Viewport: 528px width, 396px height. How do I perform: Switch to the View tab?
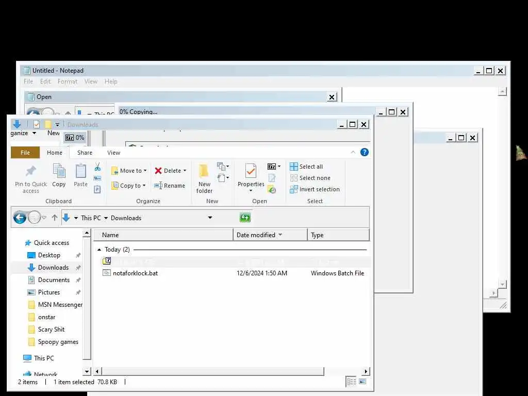coord(113,153)
